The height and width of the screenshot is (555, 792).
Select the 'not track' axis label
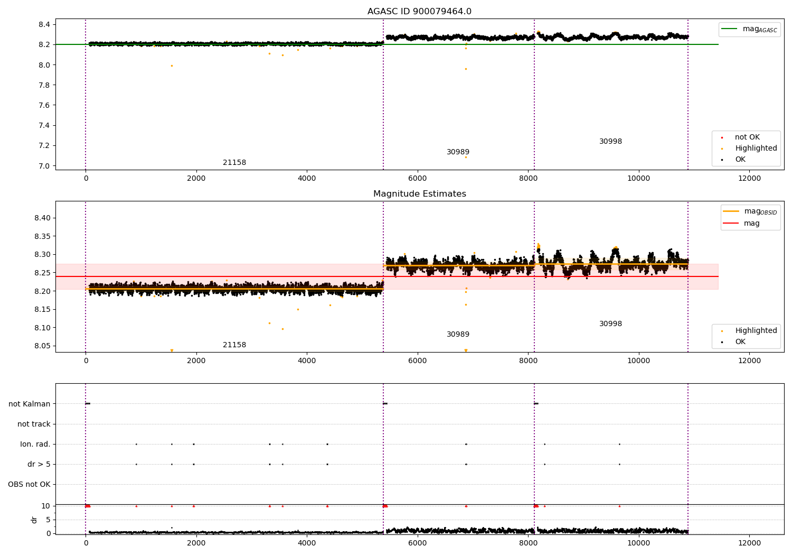(34, 424)
